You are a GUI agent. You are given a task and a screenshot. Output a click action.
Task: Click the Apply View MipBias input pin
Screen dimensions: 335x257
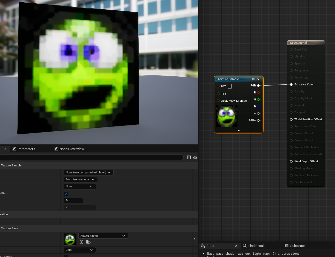(218, 101)
